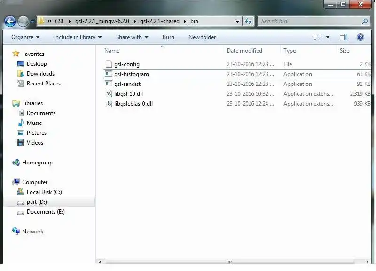The image size is (376, 271).
Task: Click the horizontal scrollbar thumb
Action: click(x=230, y=262)
